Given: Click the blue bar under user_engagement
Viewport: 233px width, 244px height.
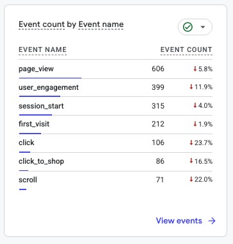Looking at the screenshot, I should (x=40, y=96).
